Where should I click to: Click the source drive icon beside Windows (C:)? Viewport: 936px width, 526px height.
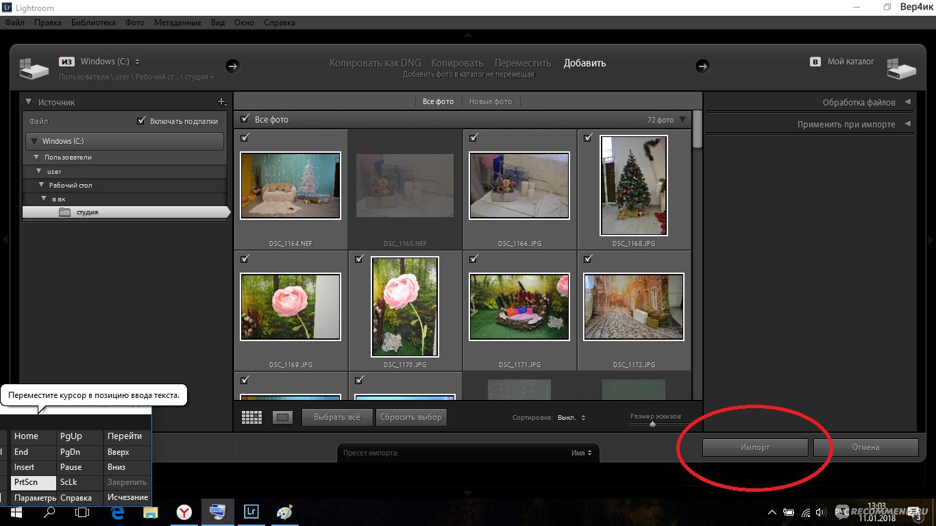[x=34, y=68]
